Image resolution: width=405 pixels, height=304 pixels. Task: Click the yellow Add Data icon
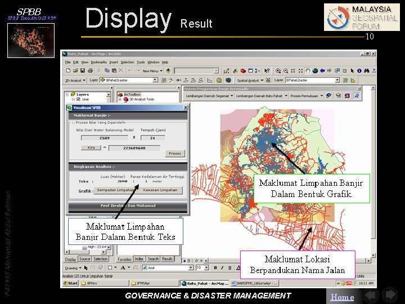point(168,70)
